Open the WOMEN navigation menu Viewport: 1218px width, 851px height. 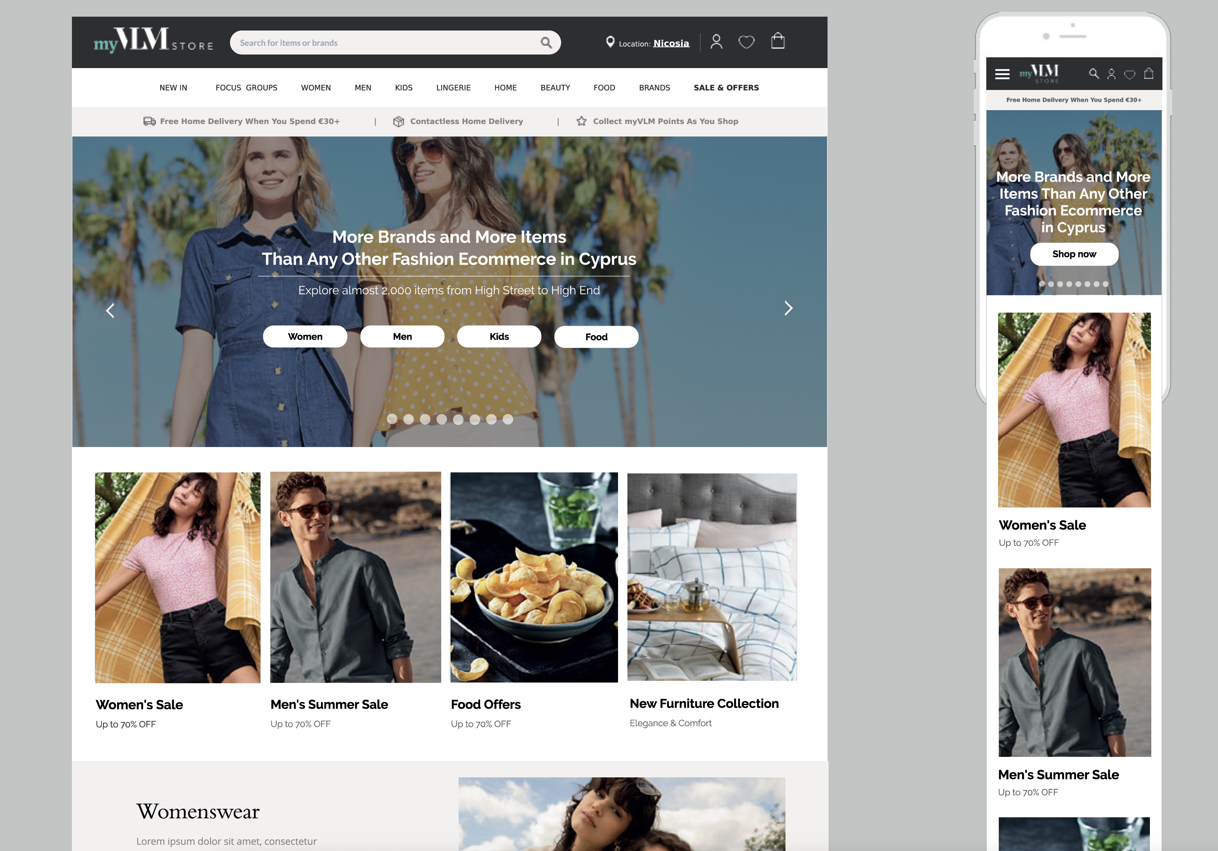click(316, 88)
